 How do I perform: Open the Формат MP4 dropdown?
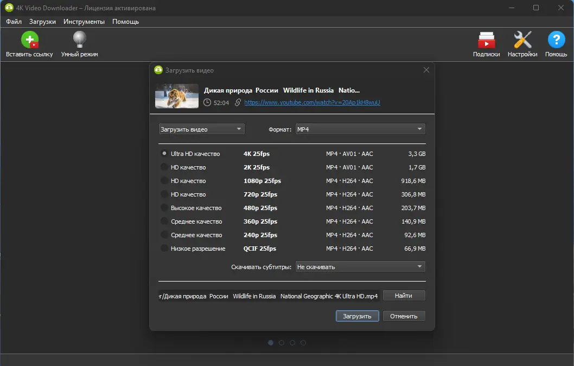click(360, 129)
